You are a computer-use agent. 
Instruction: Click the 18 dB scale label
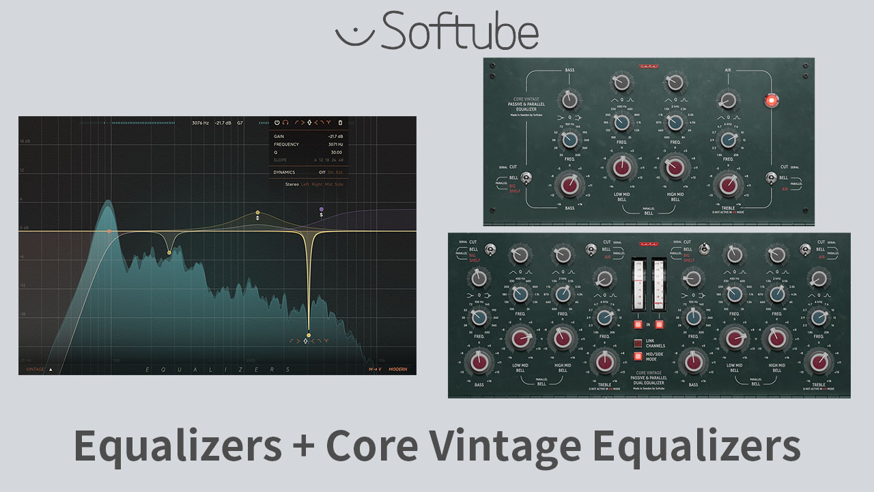click(25, 141)
